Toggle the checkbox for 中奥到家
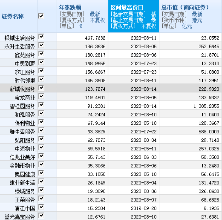222x220 pixels. coord(41,62)
